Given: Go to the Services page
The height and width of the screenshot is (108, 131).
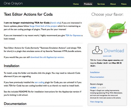Looking at the screenshot, I should (x=101, y=4).
